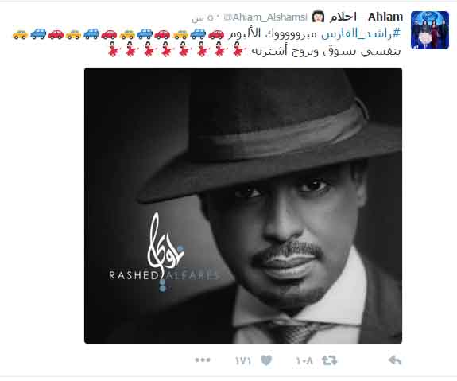Image resolution: width=457 pixels, height=381 pixels.
Task: Click the Arabic tweet text second line
Action: click(326, 52)
